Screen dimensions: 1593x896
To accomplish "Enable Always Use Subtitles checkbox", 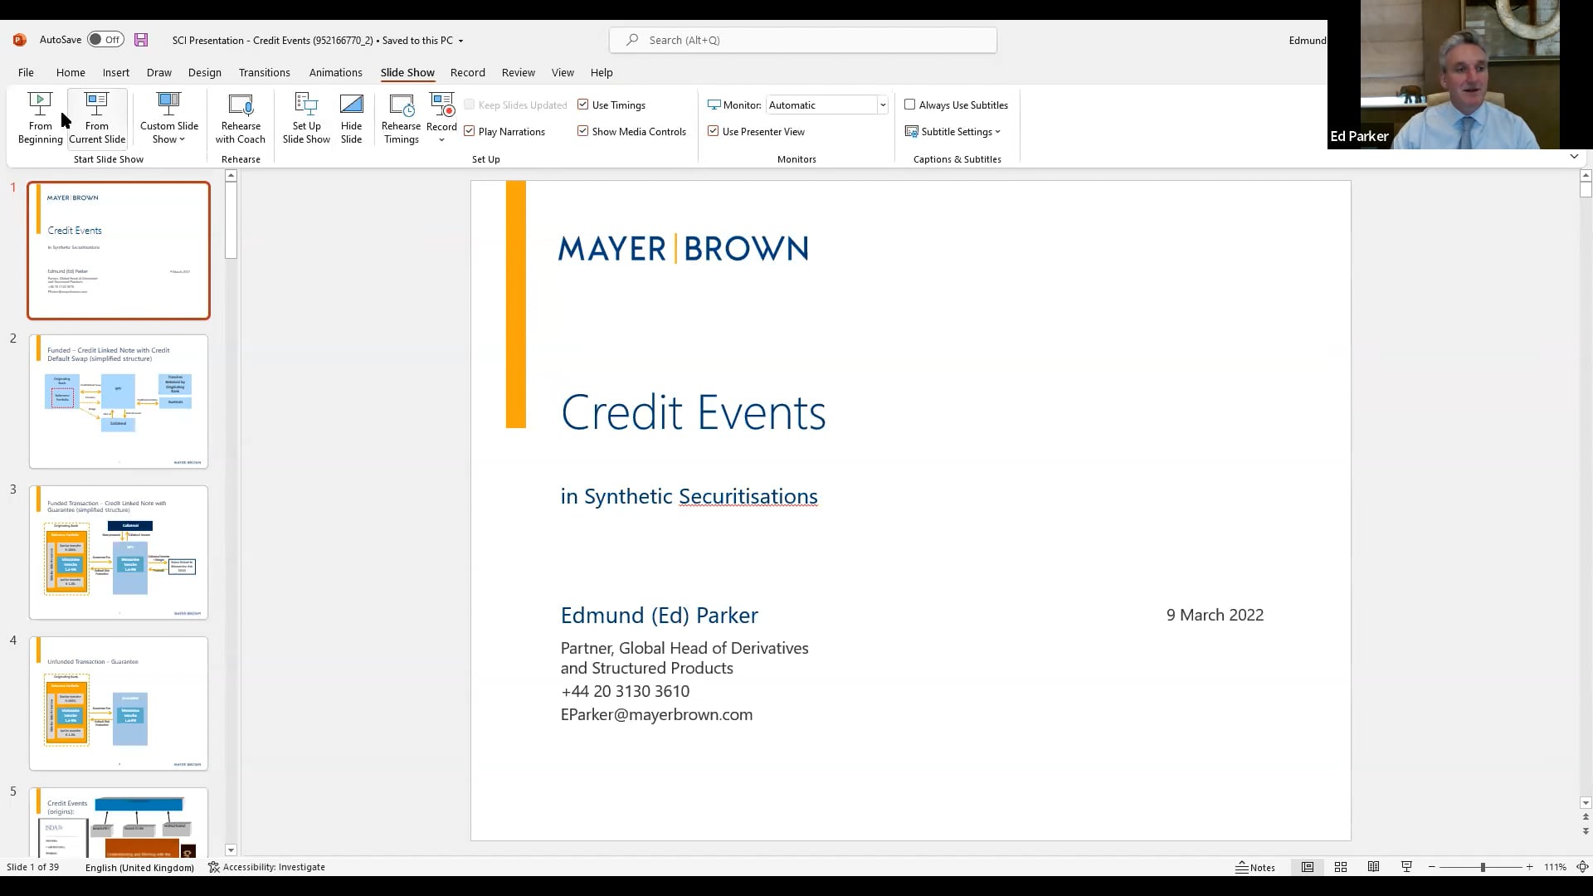I will pyautogui.click(x=910, y=105).
